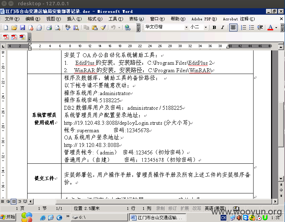
Task: Toggle 修订 track changes in status bar
Action: click(x=172, y=208)
